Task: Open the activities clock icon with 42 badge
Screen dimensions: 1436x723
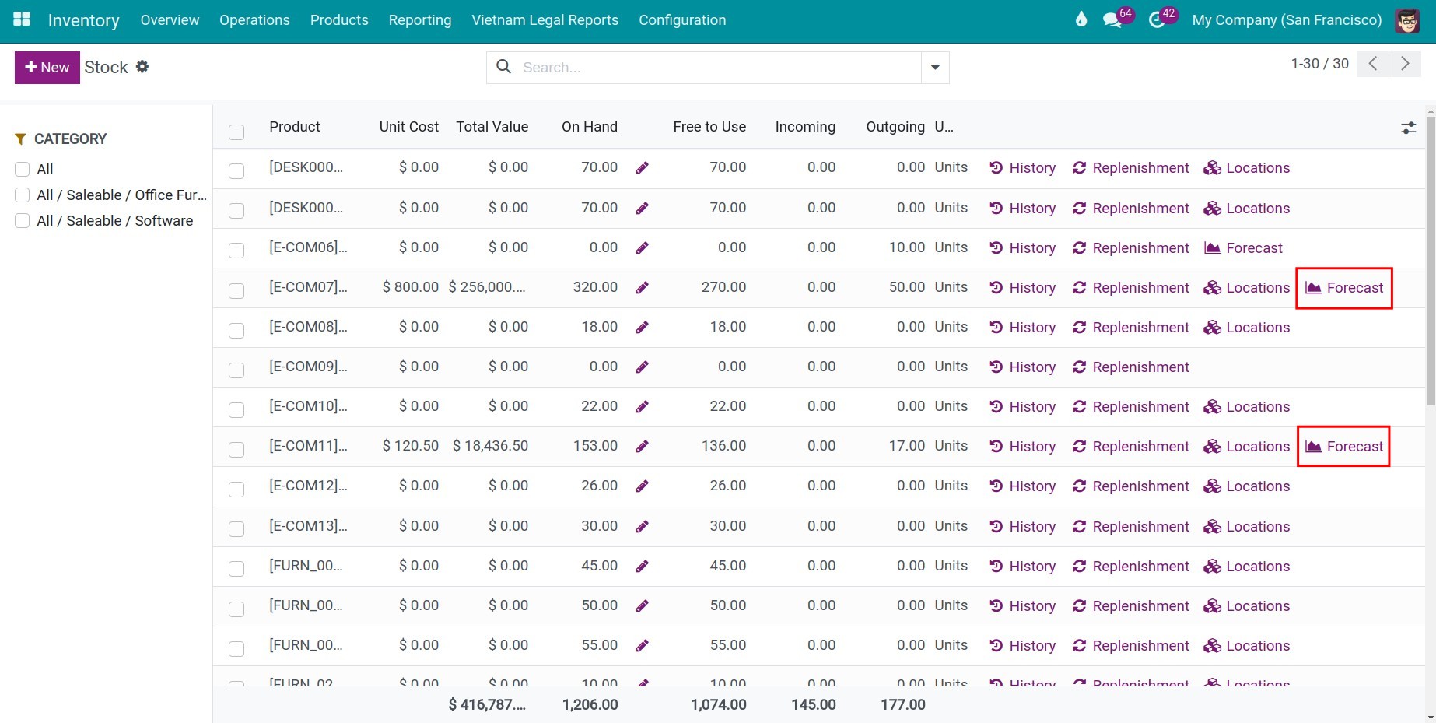Action: (x=1157, y=20)
